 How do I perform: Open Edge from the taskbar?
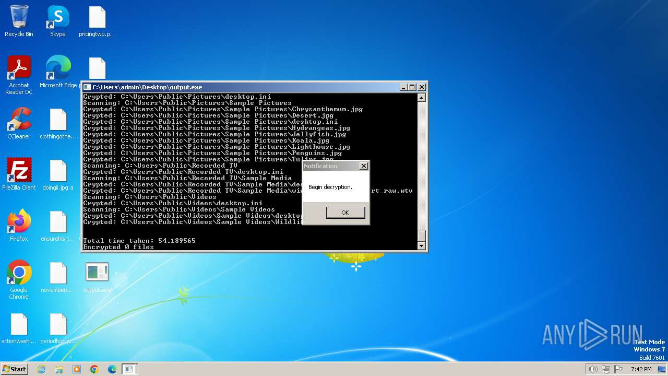tap(112, 369)
